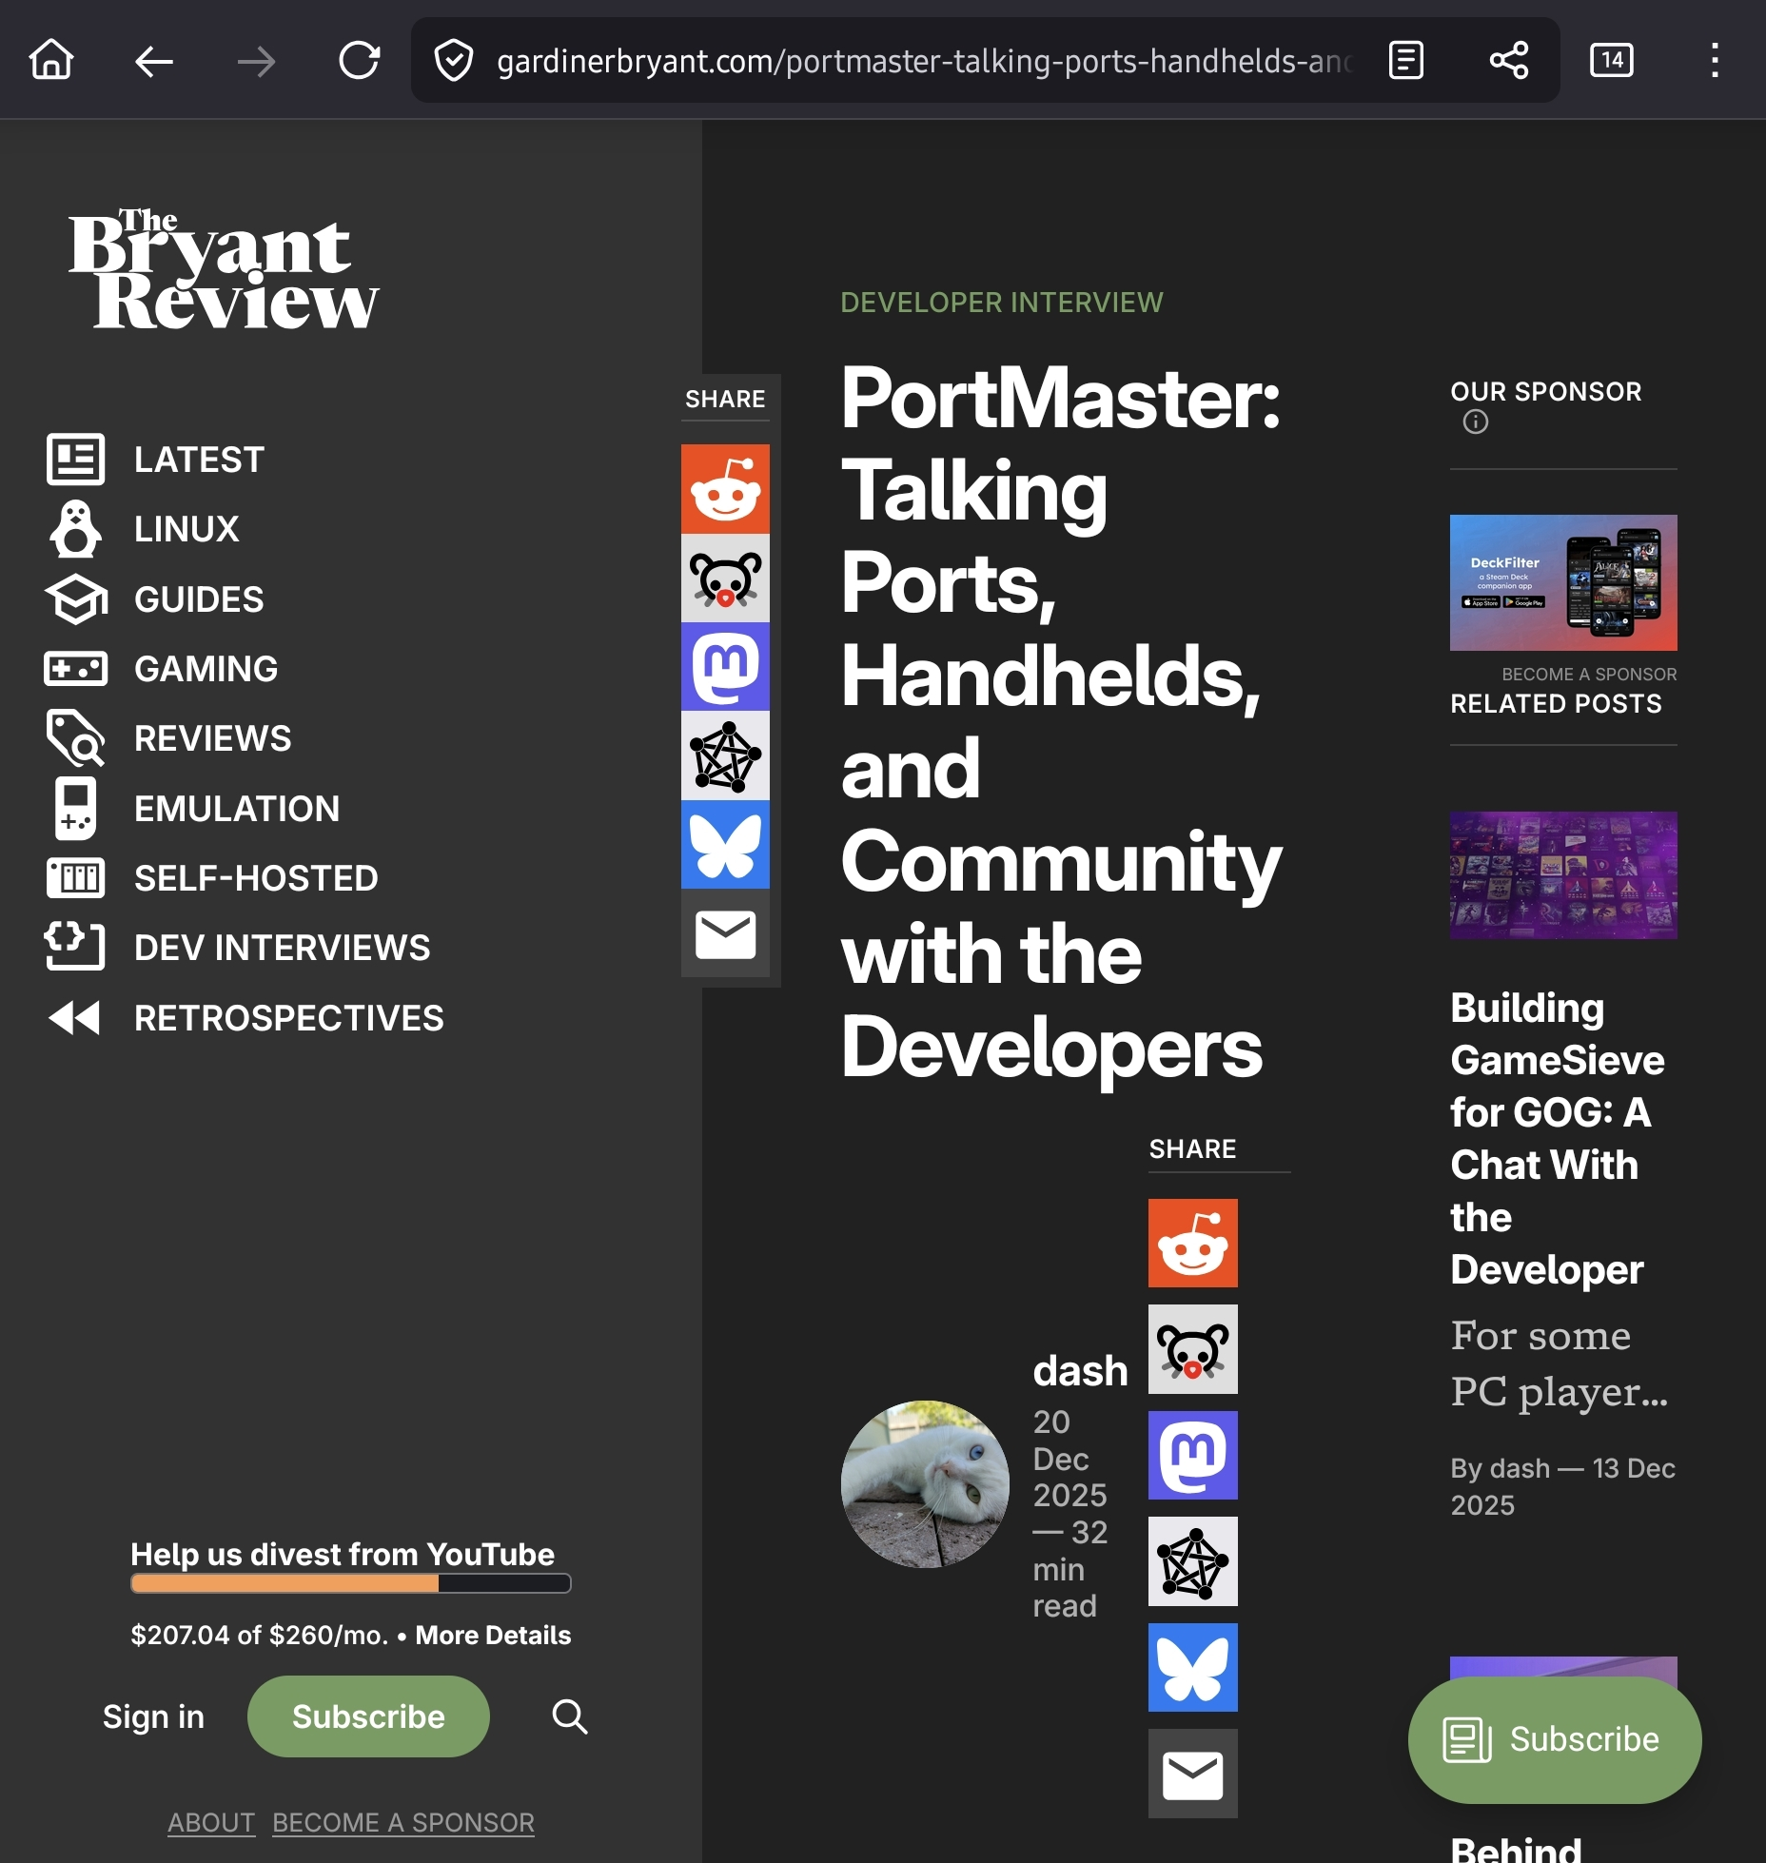Viewport: 1766px width, 1863px height.
Task: Read 'Building GameSieve for GOG' article
Action: 1559,1139
